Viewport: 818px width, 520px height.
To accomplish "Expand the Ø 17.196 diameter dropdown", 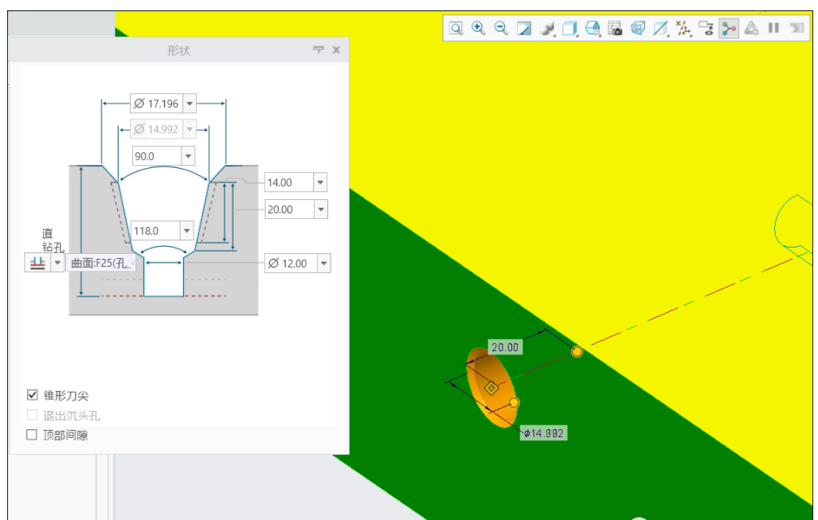I will 189,104.
